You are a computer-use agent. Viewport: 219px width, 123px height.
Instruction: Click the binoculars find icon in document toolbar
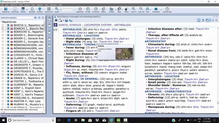(56, 20)
